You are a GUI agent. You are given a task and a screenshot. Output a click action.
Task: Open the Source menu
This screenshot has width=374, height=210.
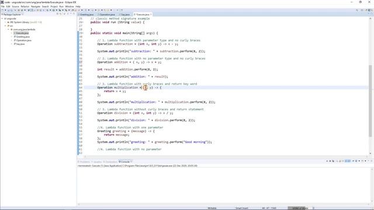click(x=15, y=6)
